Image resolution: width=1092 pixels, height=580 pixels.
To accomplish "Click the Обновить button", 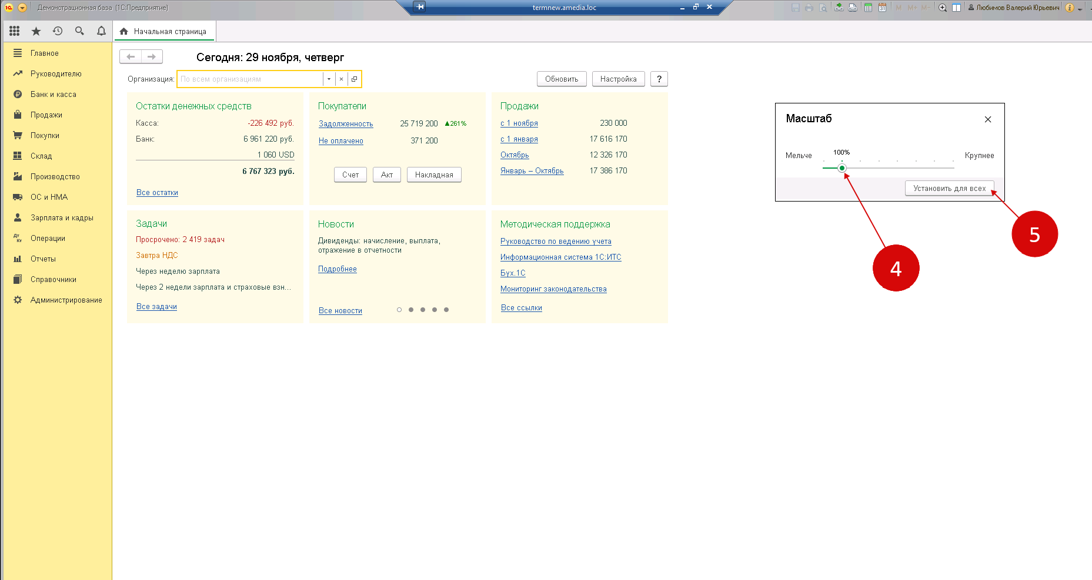I will point(562,79).
